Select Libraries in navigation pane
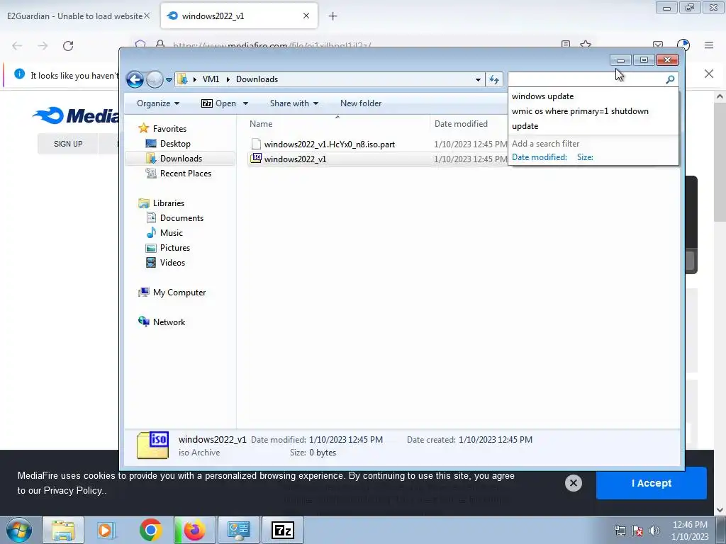 click(168, 203)
